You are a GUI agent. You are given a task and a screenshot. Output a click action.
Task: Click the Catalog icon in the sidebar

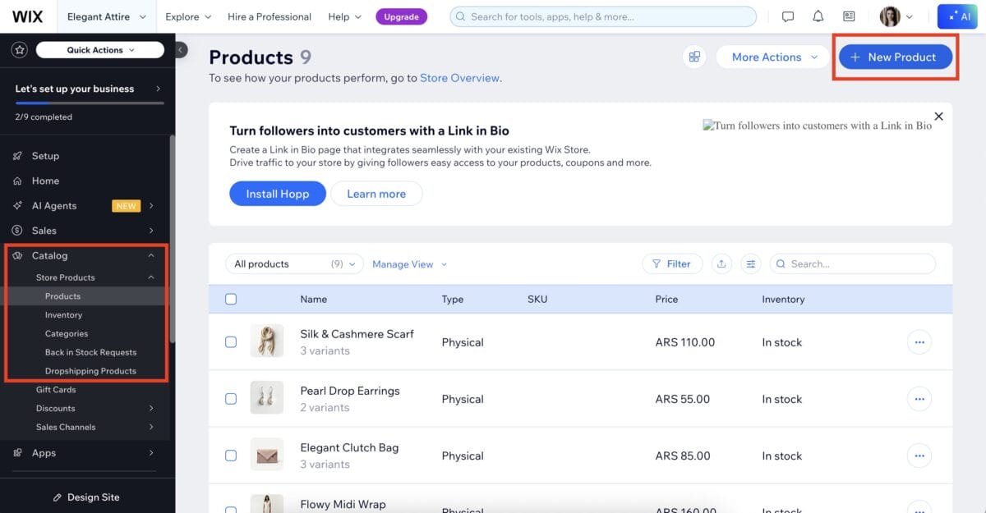point(18,255)
